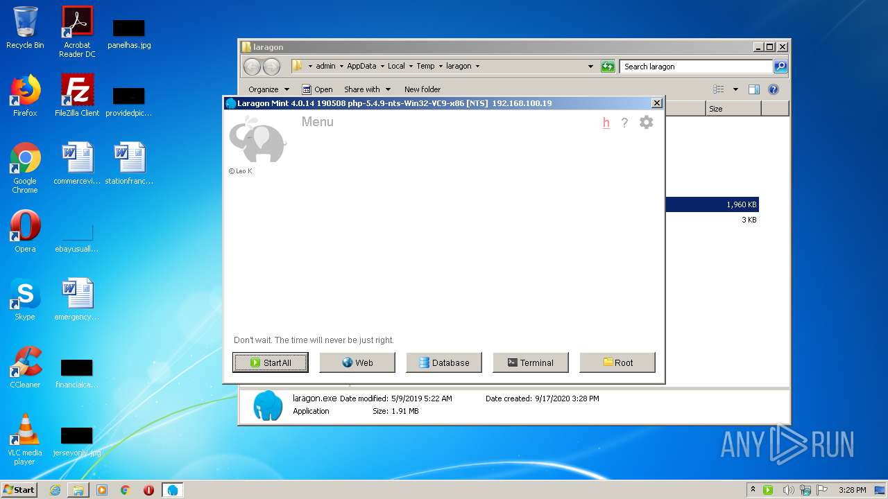Viewport: 888px width, 499px height.
Task: Open the Recycle Bin desktop icon
Action: tap(25, 28)
